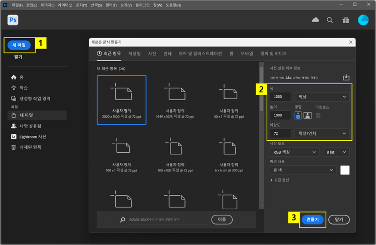376x245 pixels.
Task: Click the Photoshop Ps home logo
Action: pyautogui.click(x=13, y=20)
